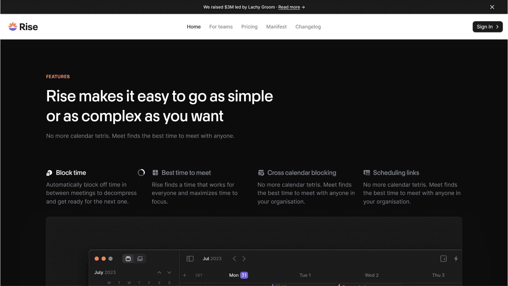Move mini calendar up with the chevron

click(159, 272)
